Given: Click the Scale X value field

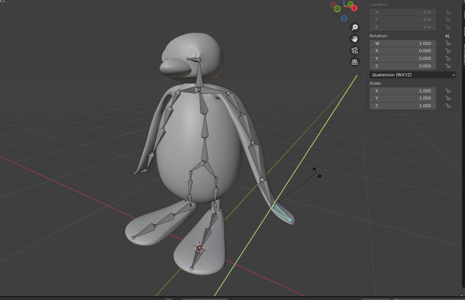Looking at the screenshot, I should pos(403,91).
